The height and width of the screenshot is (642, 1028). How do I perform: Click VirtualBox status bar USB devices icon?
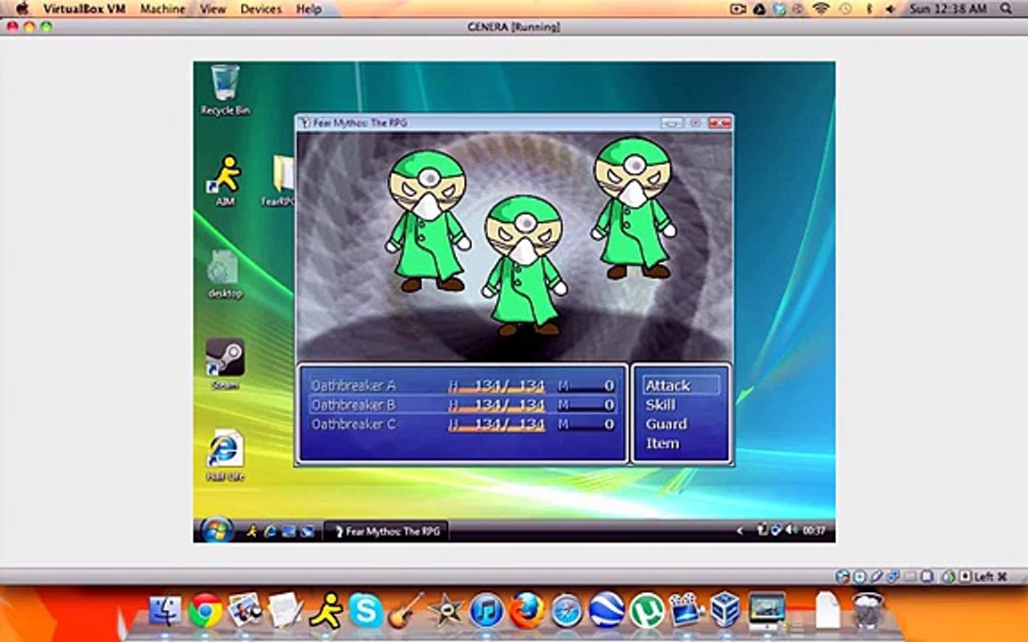875,577
